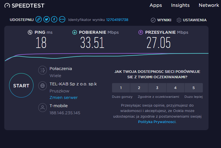Open USTAWIENIA settings
This screenshot has width=221, height=148.
click(195, 20)
